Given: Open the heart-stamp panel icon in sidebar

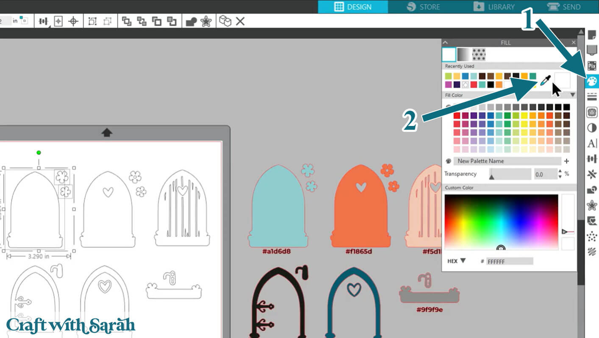Looking at the screenshot, I should (x=592, y=221).
